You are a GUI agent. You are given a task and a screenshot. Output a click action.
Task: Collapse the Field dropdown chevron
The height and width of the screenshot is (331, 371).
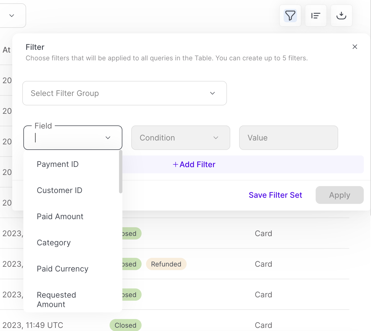108,138
